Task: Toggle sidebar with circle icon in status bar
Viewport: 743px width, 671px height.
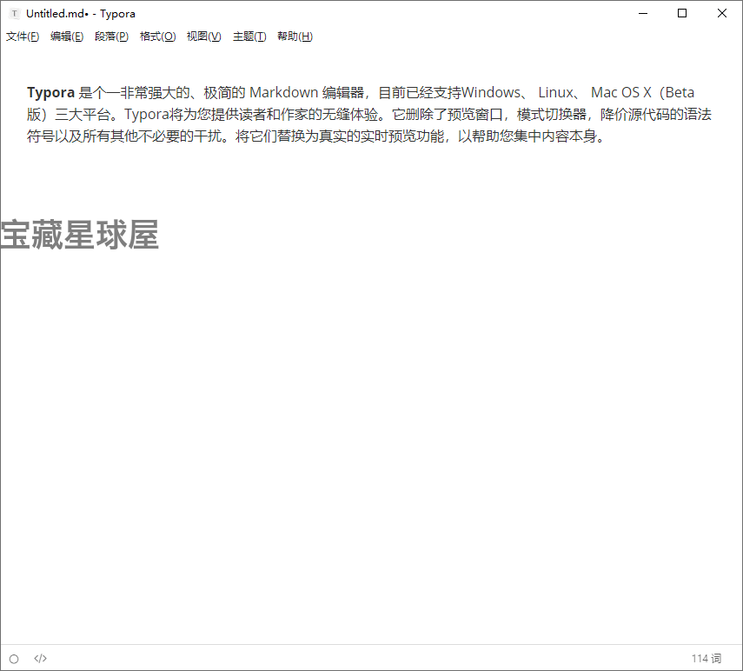Action: 14,659
